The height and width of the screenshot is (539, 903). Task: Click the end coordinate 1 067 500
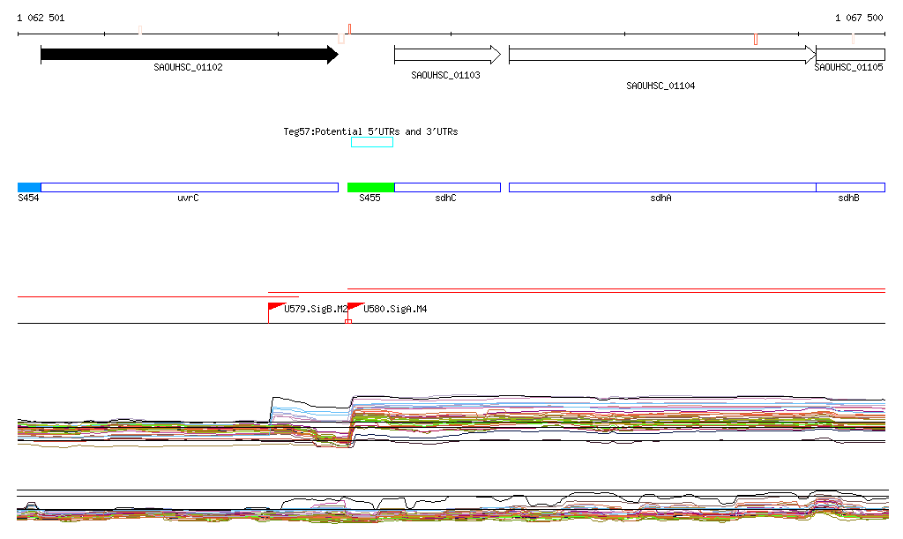[x=859, y=18]
